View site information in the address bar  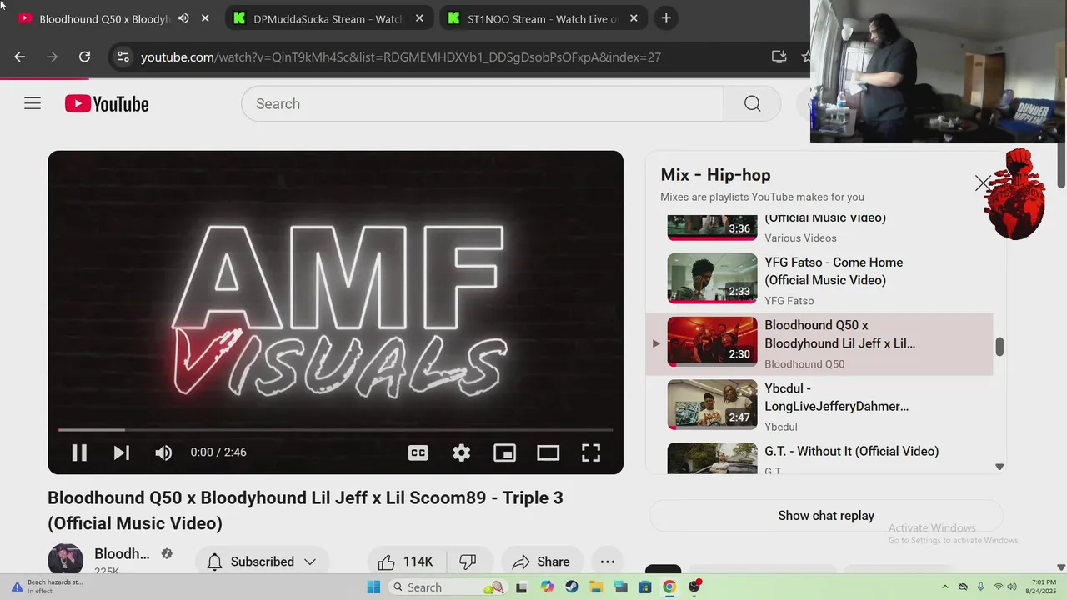click(123, 57)
